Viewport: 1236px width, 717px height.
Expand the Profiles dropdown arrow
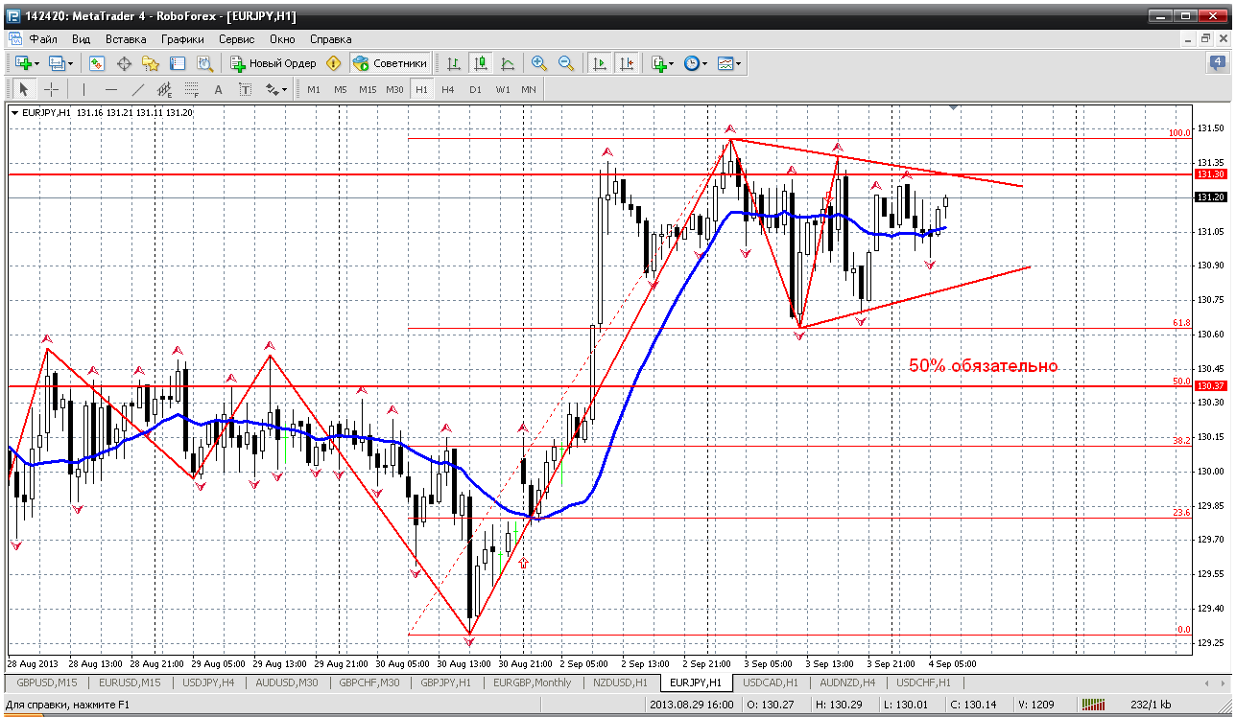coord(71,64)
